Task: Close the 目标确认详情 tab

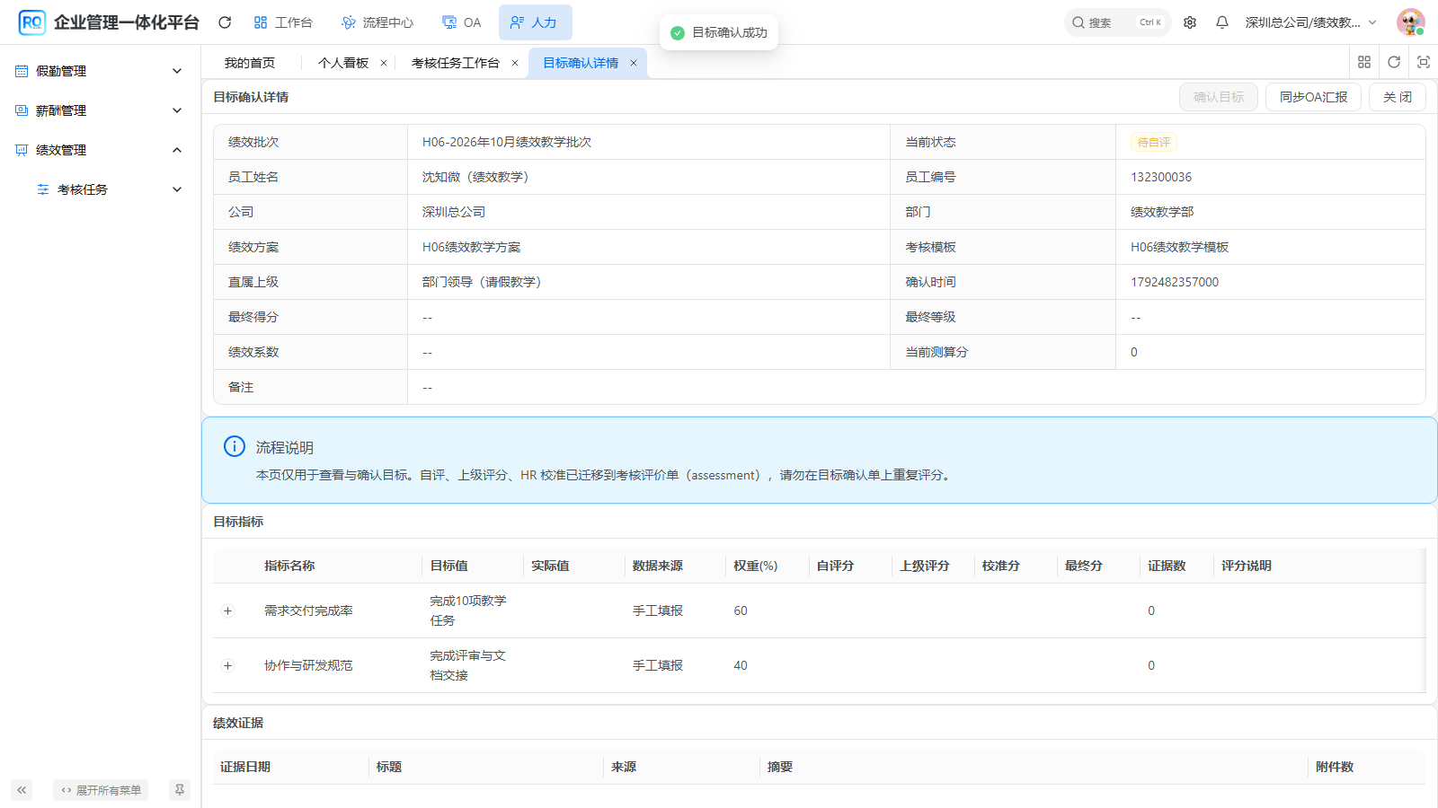Action: pos(634,63)
